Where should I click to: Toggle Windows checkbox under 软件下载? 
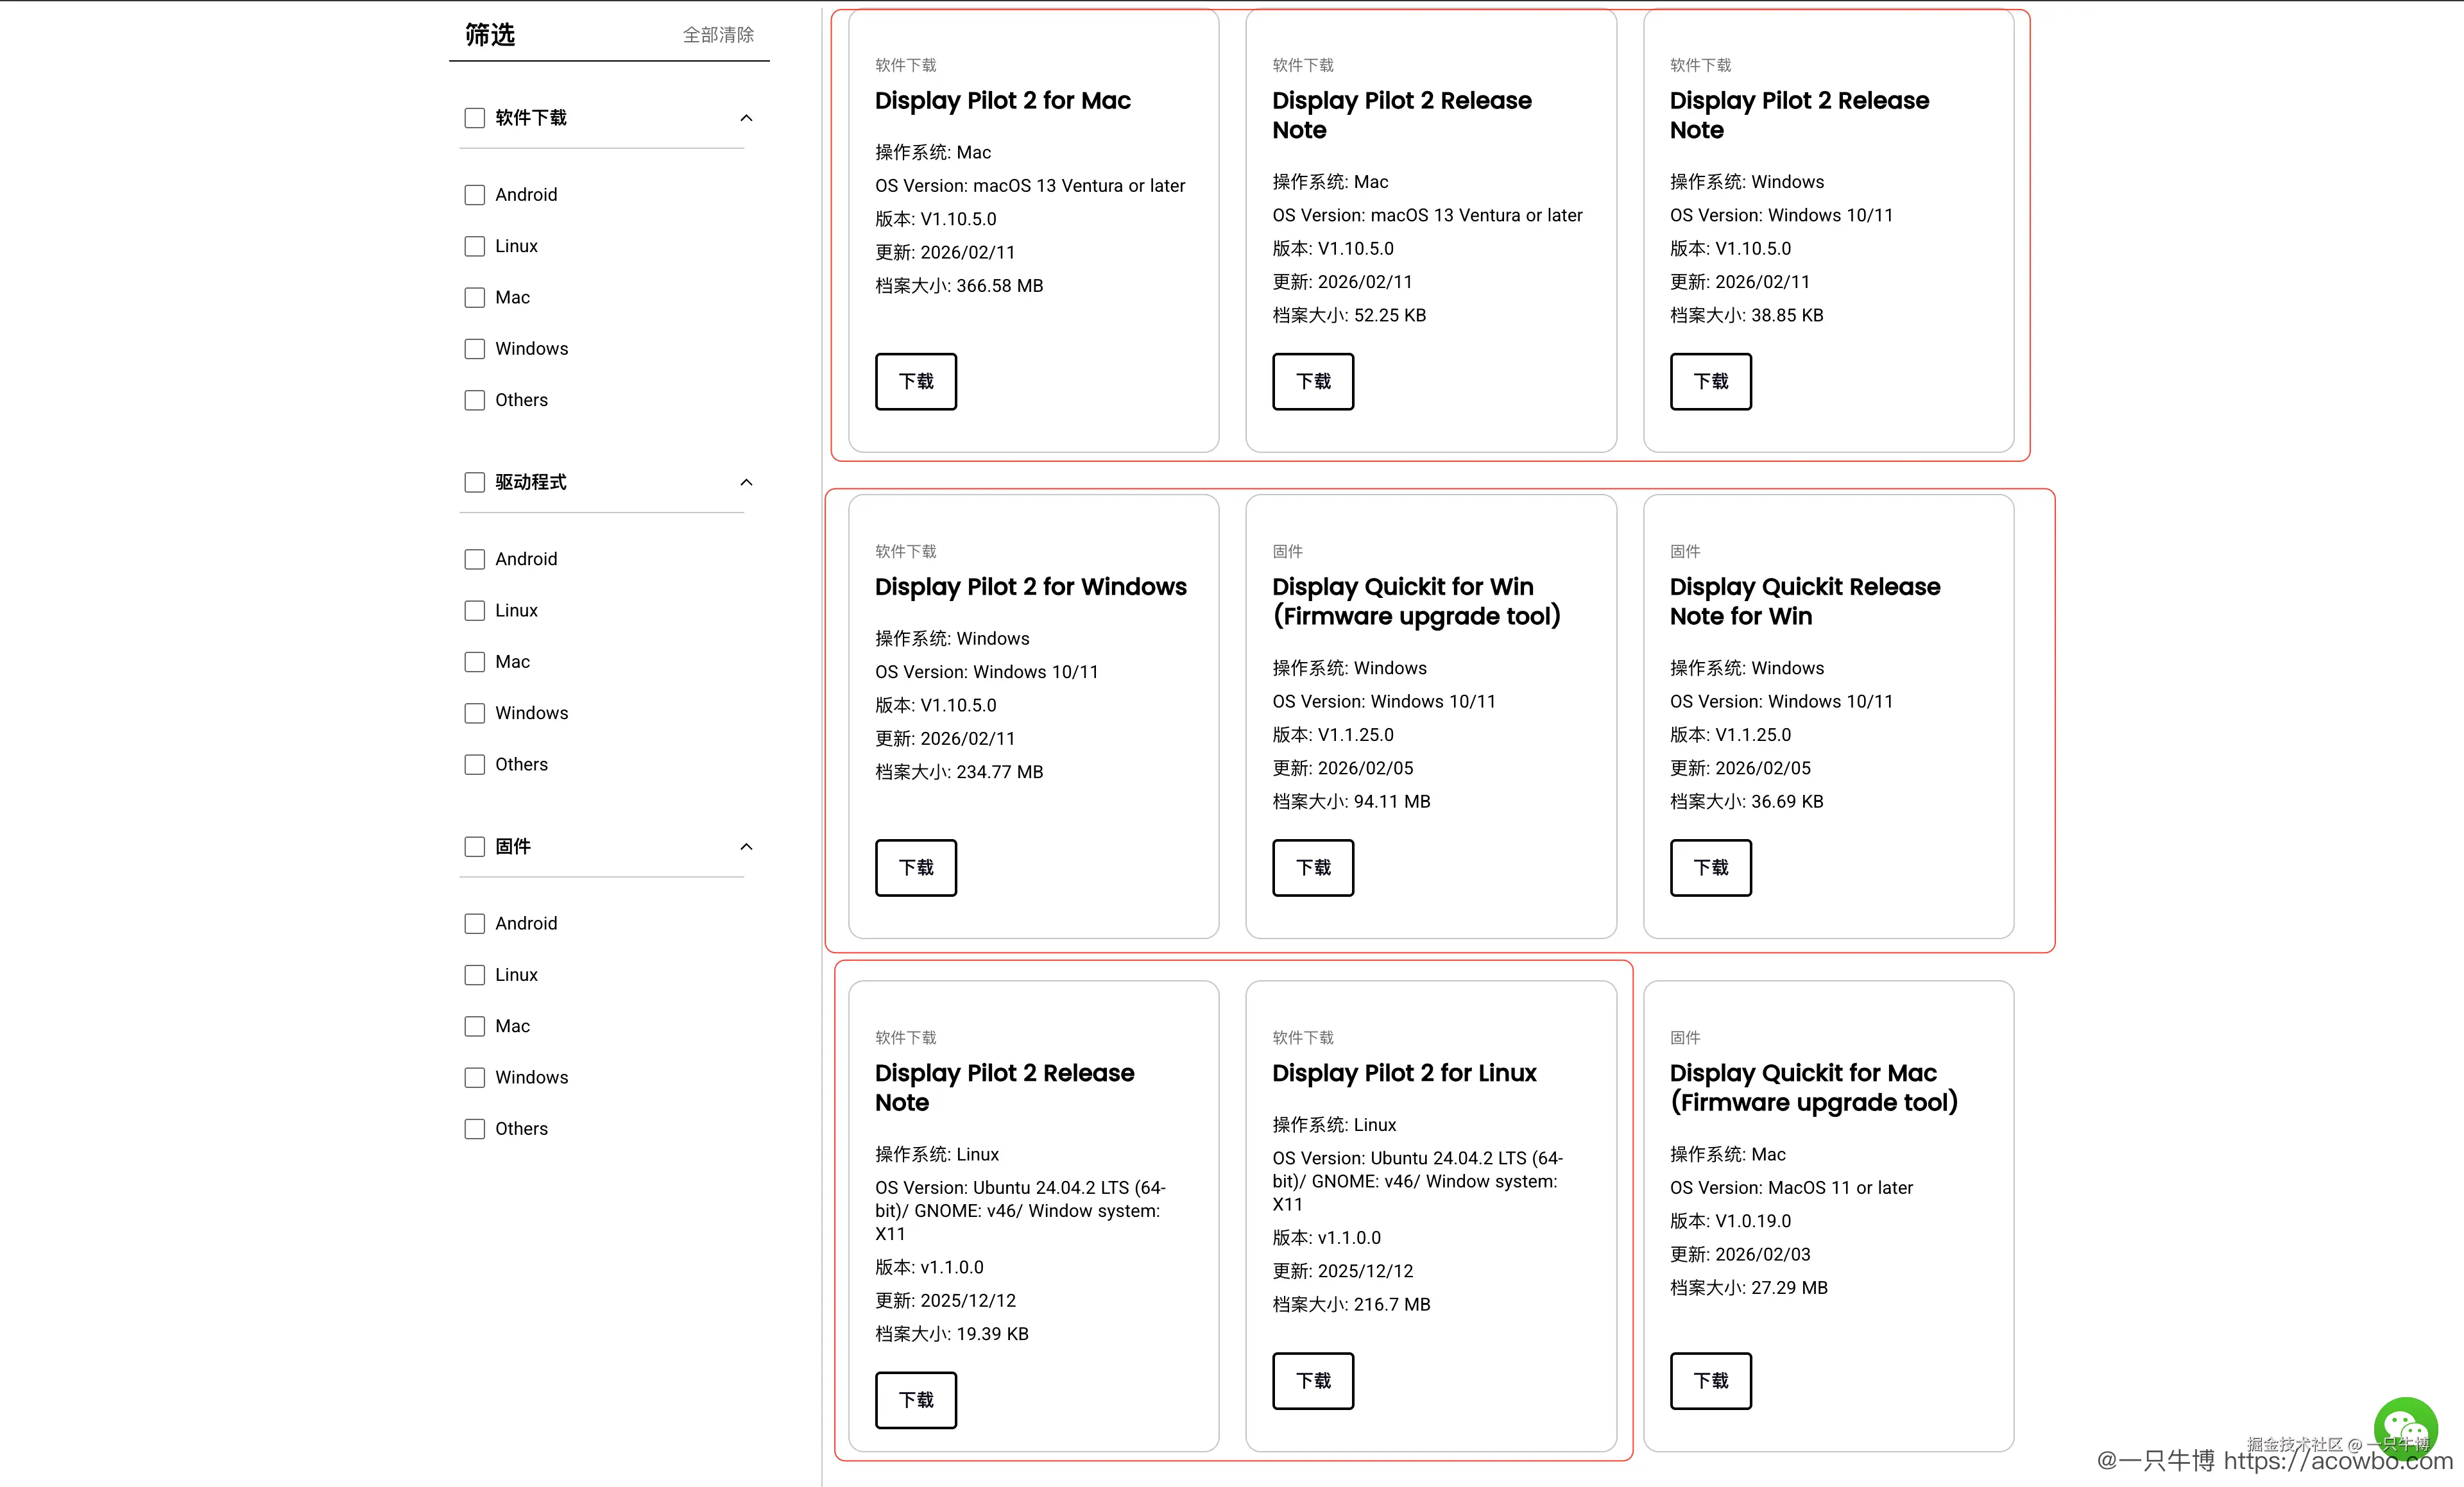point(475,349)
